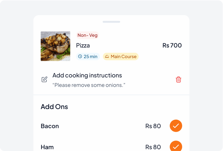Image resolution: width=223 pixels, height=151 pixels.
Task: Click the clock icon in time chip
Action: tap(80, 56)
